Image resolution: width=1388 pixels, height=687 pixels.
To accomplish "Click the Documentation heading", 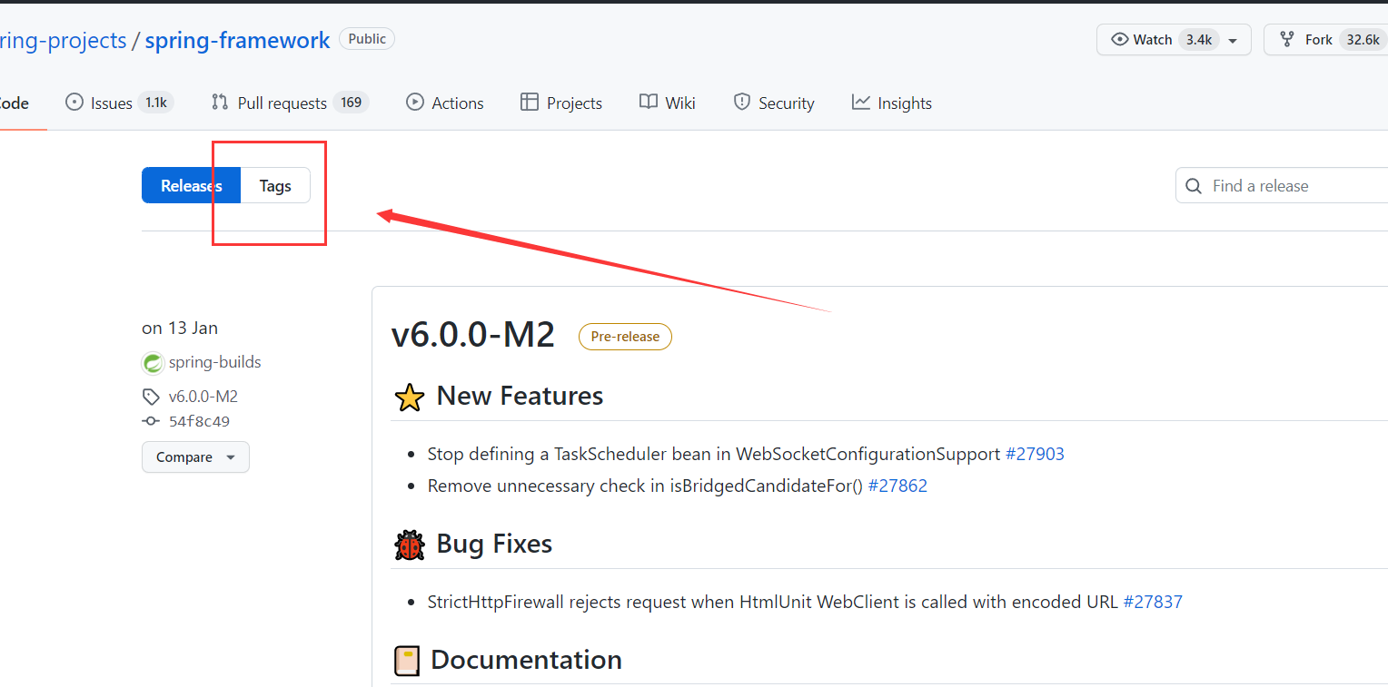I will (x=526, y=660).
